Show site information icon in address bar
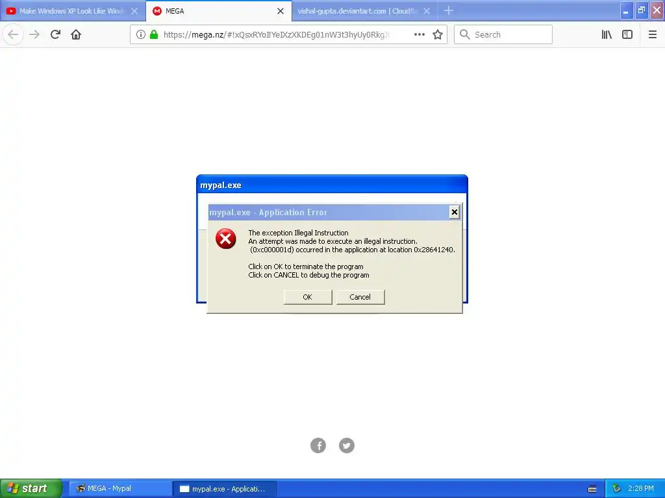The image size is (665, 498). click(x=141, y=35)
